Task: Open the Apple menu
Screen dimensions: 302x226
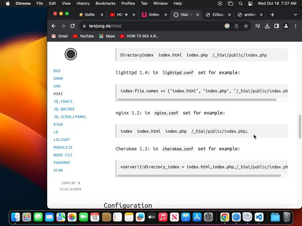Action: click(x=8, y=4)
